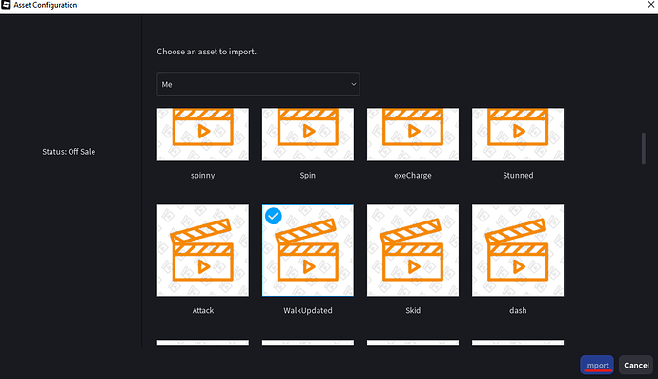Click the Spin label text
This screenshot has width=658, height=379.
[x=308, y=176]
